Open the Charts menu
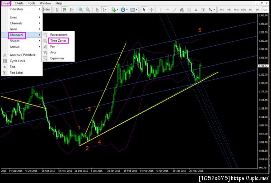Image resolution: width=271 pixels, height=183 pixels. coord(19,3)
